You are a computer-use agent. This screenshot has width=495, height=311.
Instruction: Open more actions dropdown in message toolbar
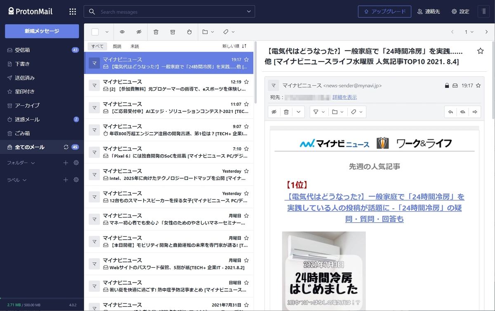[x=298, y=112]
